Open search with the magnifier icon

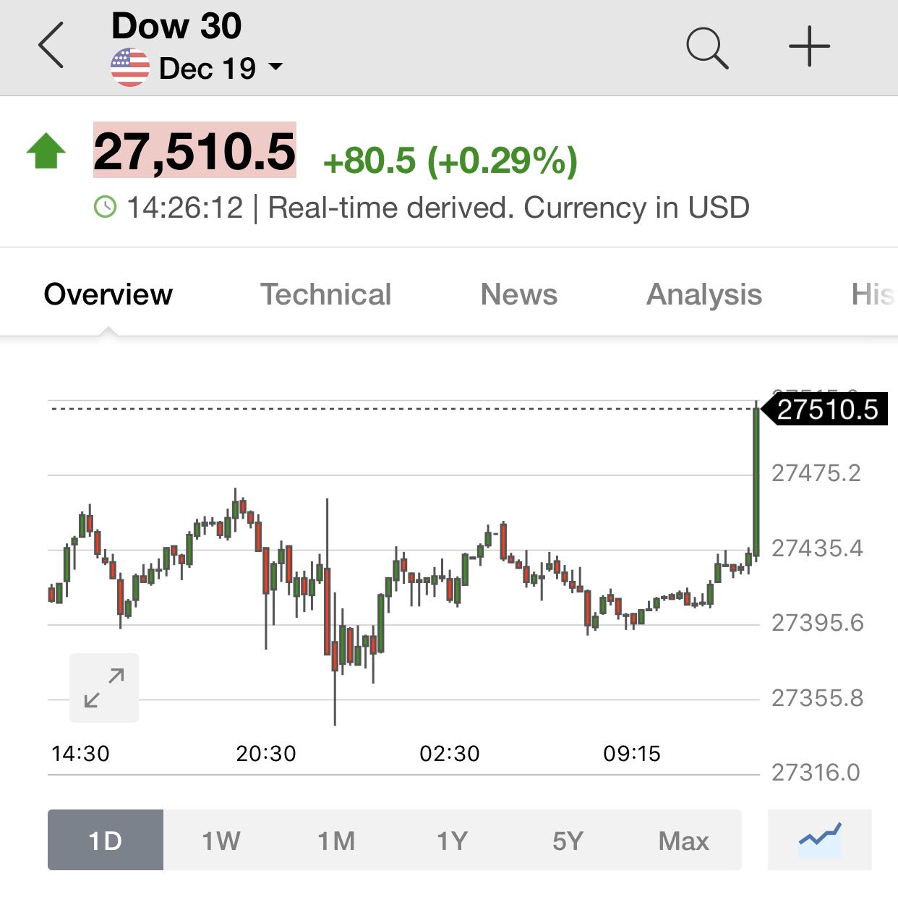(707, 48)
